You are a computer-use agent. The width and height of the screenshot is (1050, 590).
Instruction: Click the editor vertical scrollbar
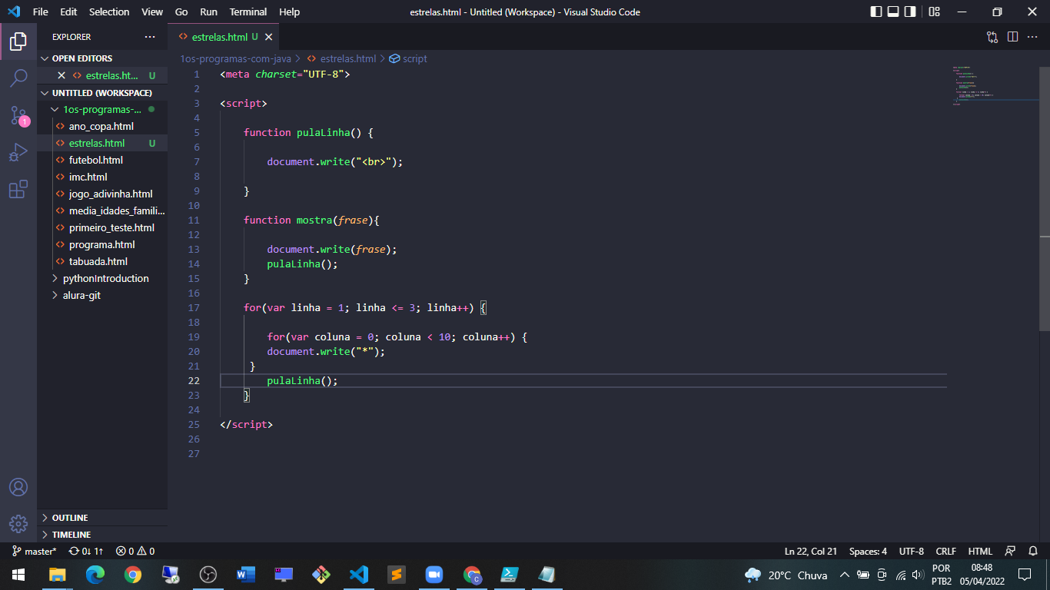pyautogui.click(x=1045, y=198)
